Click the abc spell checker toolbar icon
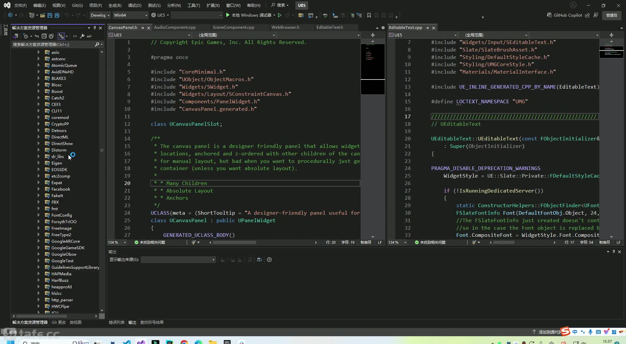This screenshot has width=626, height=344. [325, 15]
